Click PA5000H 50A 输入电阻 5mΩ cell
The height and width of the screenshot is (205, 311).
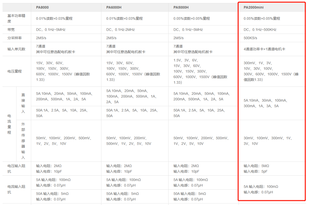(x=190, y=196)
